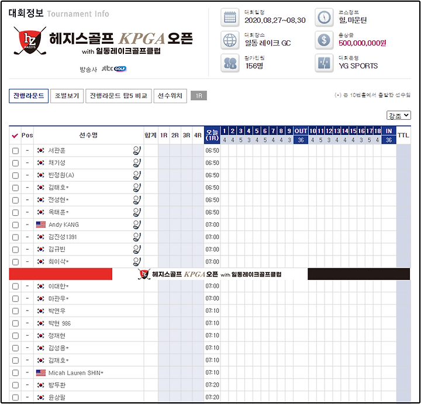Click the Pos column header
The height and width of the screenshot is (404, 421).
[27, 135]
